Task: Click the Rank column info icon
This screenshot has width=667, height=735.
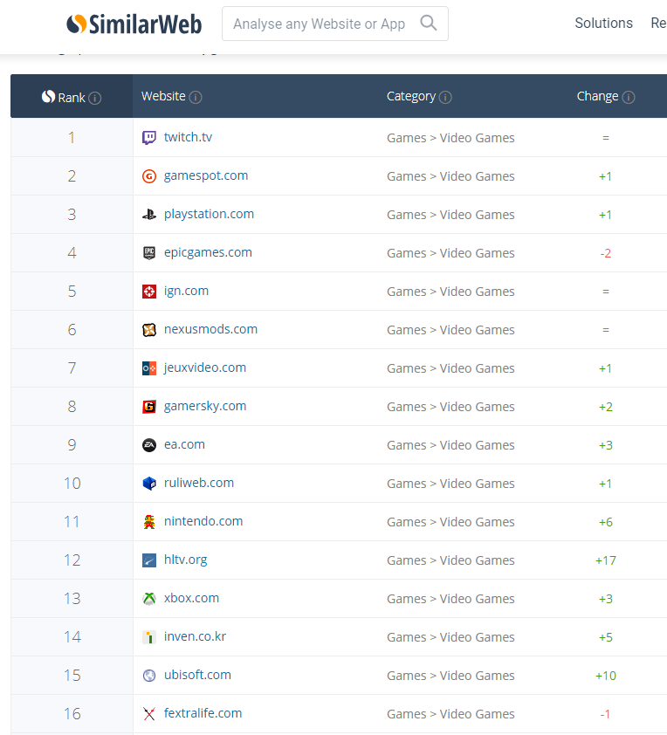Action: pyautogui.click(x=94, y=98)
